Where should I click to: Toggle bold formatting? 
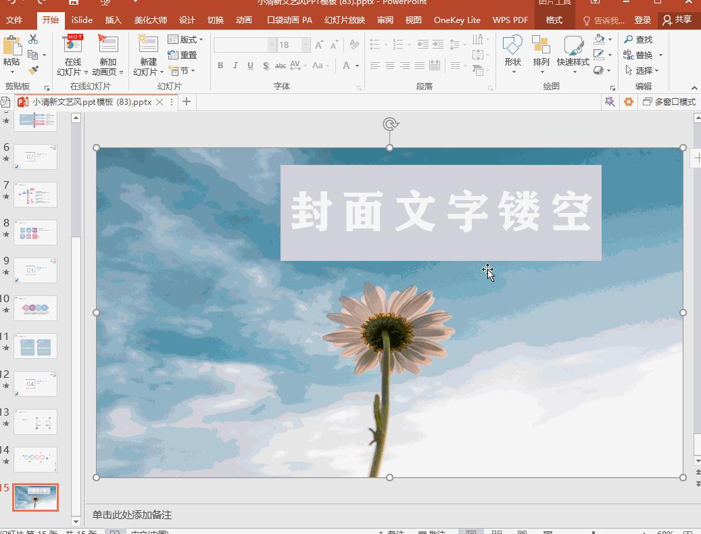[x=220, y=66]
